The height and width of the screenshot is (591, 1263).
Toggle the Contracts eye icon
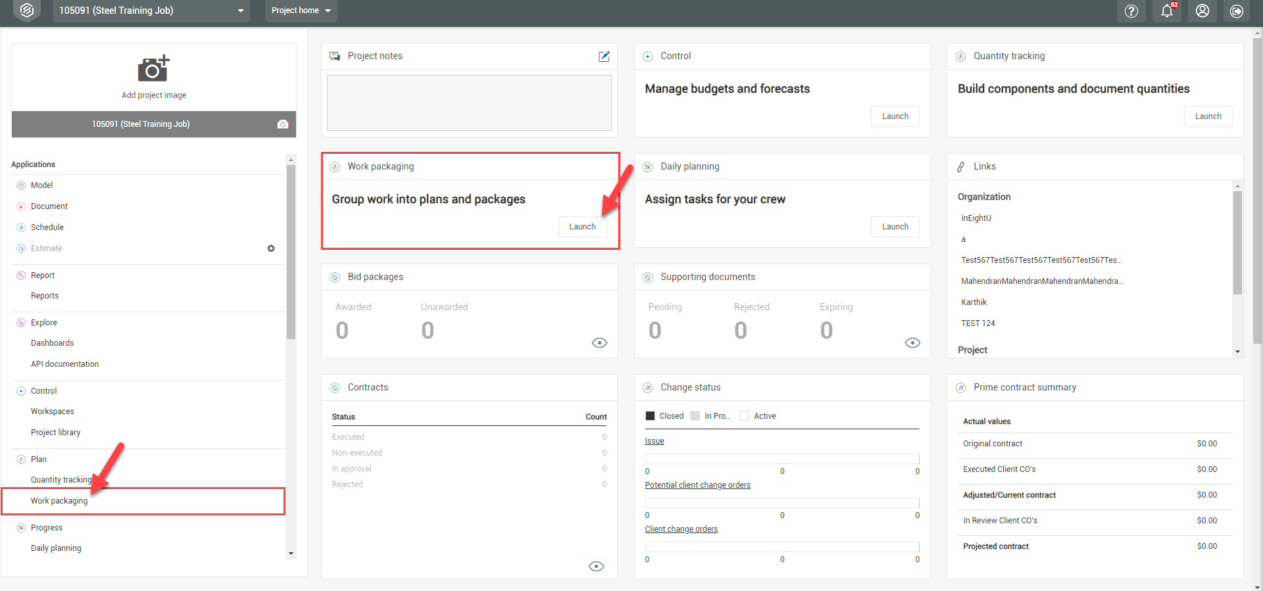pyautogui.click(x=596, y=567)
